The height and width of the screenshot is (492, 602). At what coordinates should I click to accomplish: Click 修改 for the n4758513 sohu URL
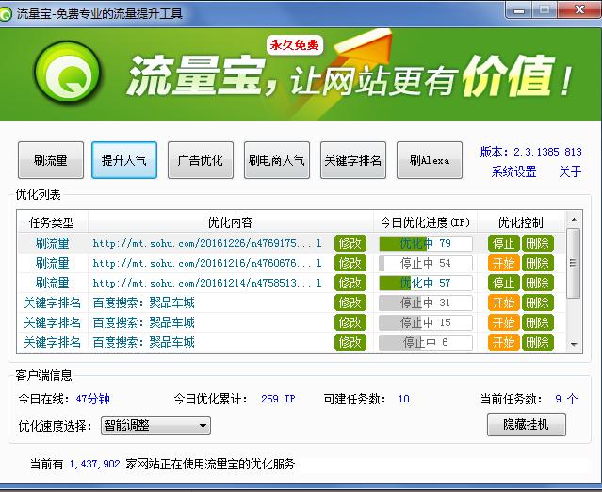pyautogui.click(x=350, y=283)
